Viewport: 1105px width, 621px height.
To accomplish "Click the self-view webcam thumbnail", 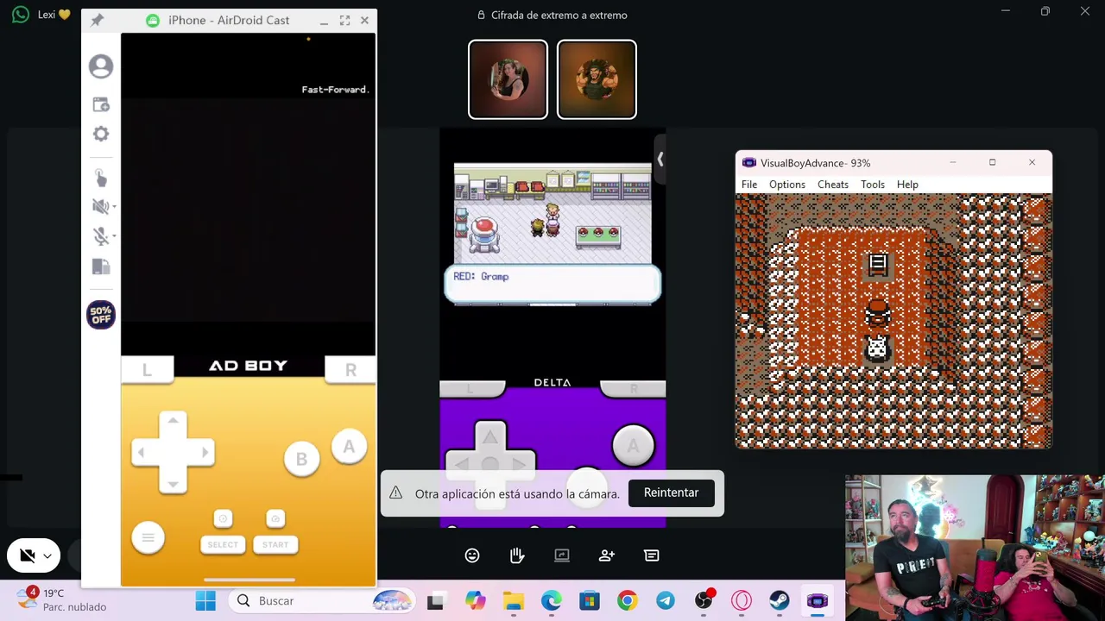I will [975, 548].
